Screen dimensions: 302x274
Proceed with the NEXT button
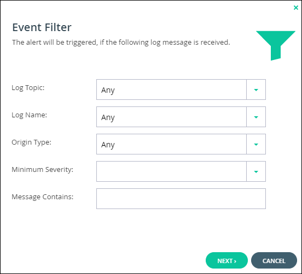(x=226, y=260)
